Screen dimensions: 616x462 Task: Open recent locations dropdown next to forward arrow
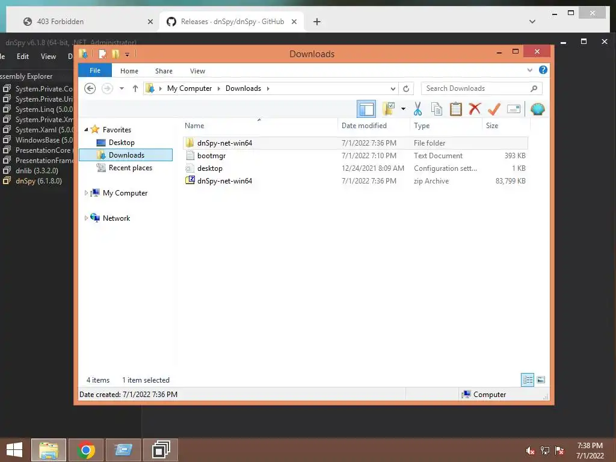click(122, 88)
